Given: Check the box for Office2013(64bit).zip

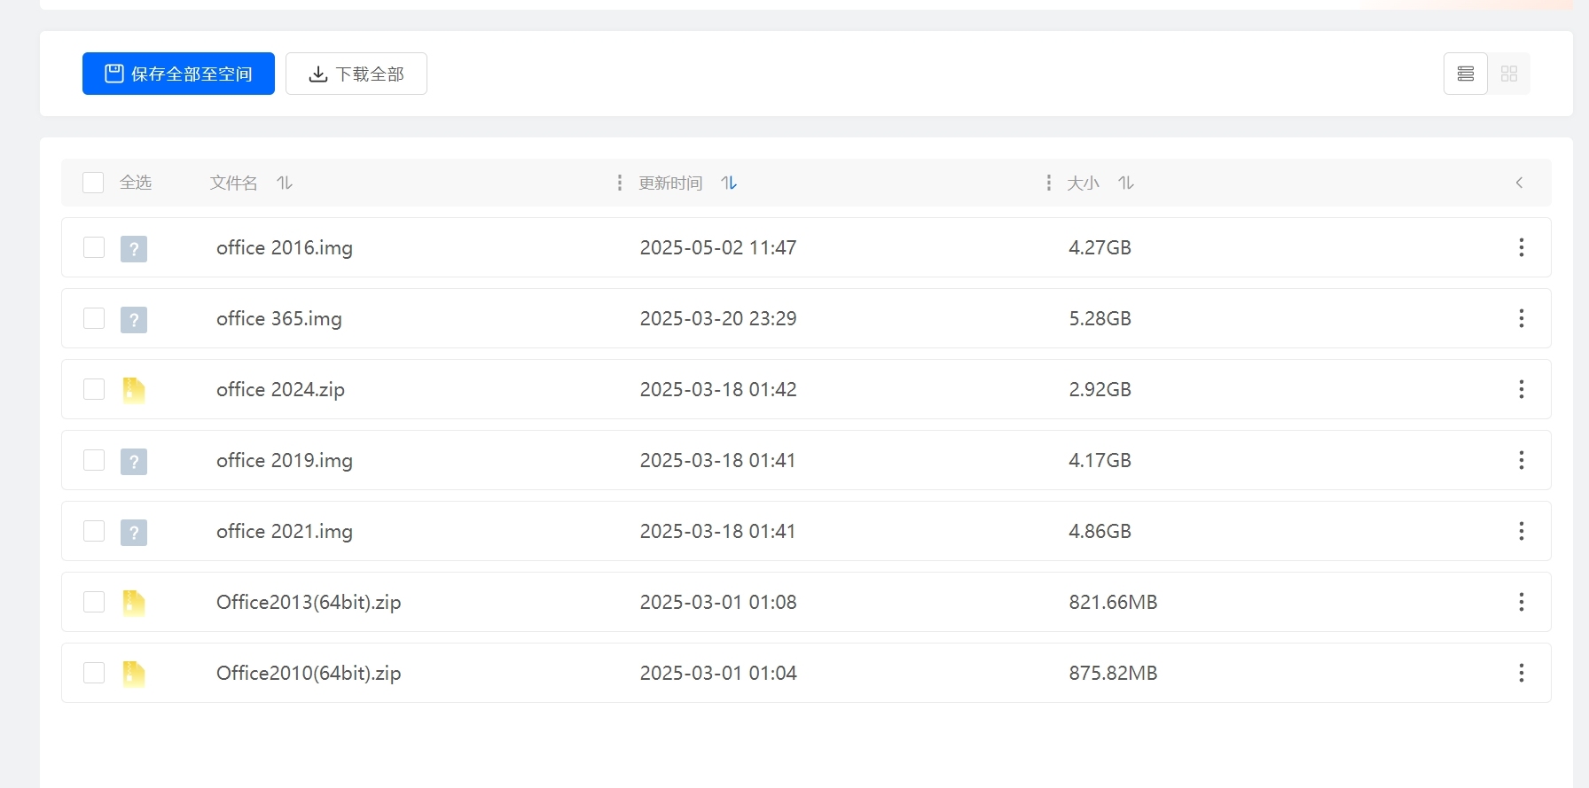Looking at the screenshot, I should [x=94, y=602].
